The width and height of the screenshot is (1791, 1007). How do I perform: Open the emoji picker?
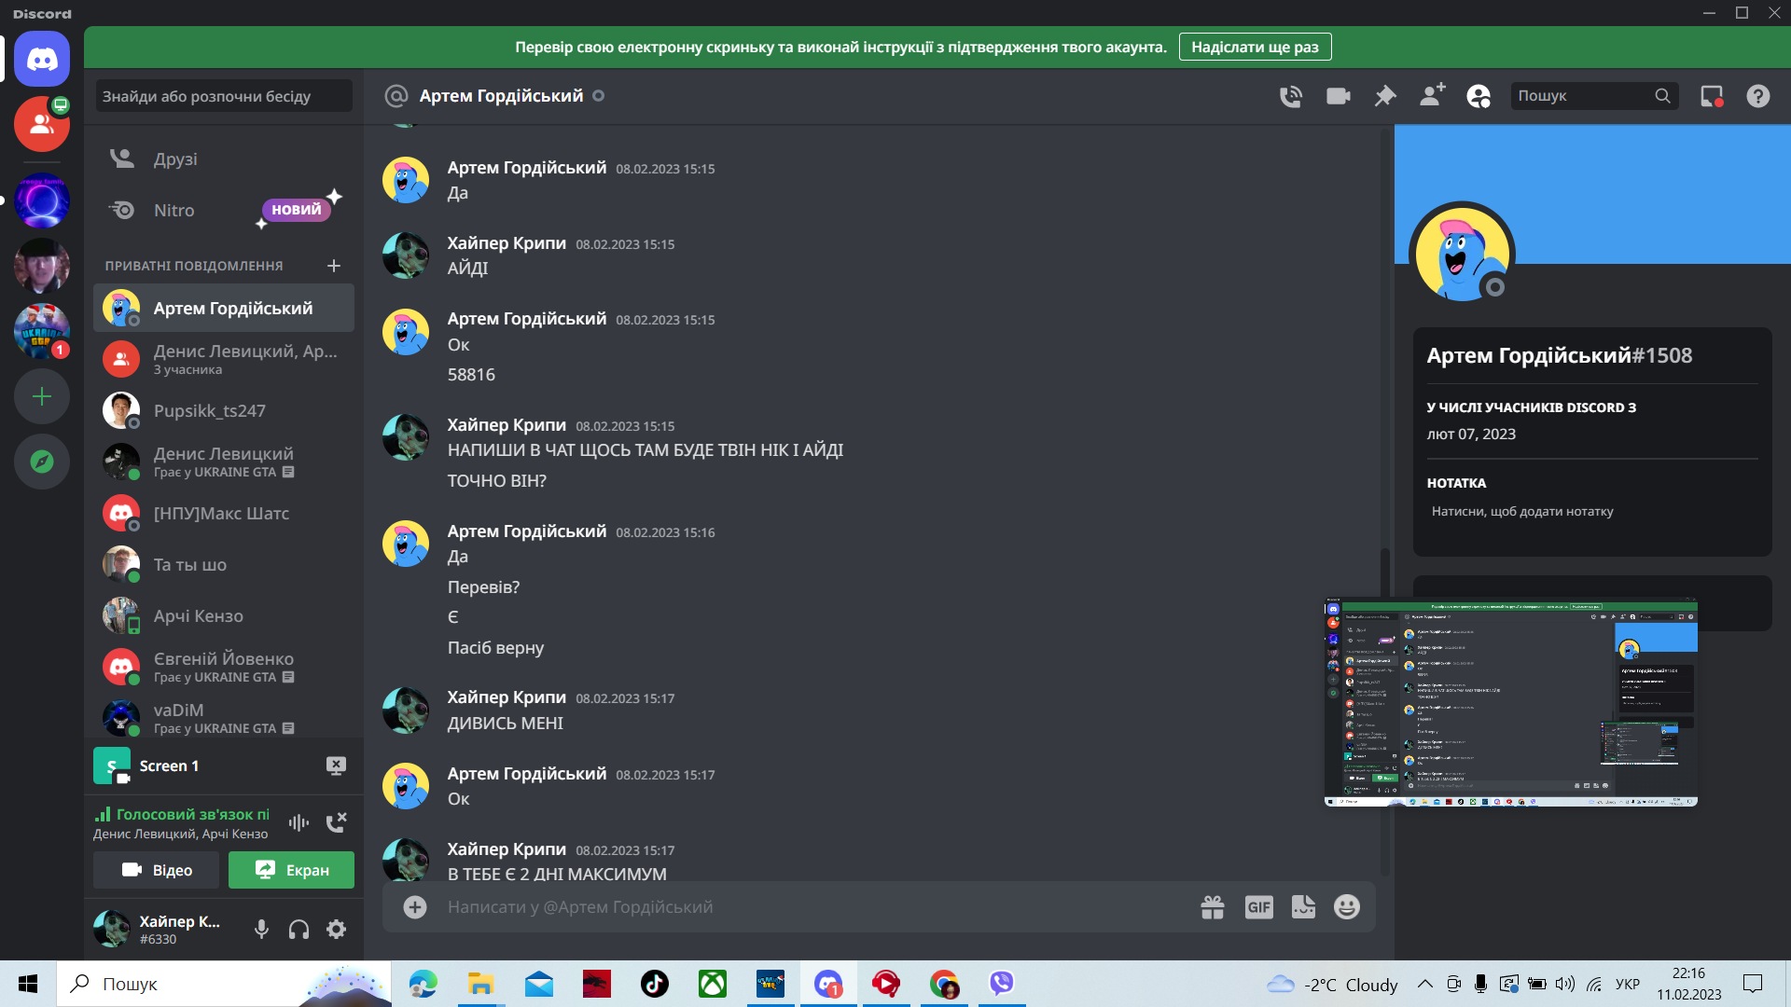1347,907
